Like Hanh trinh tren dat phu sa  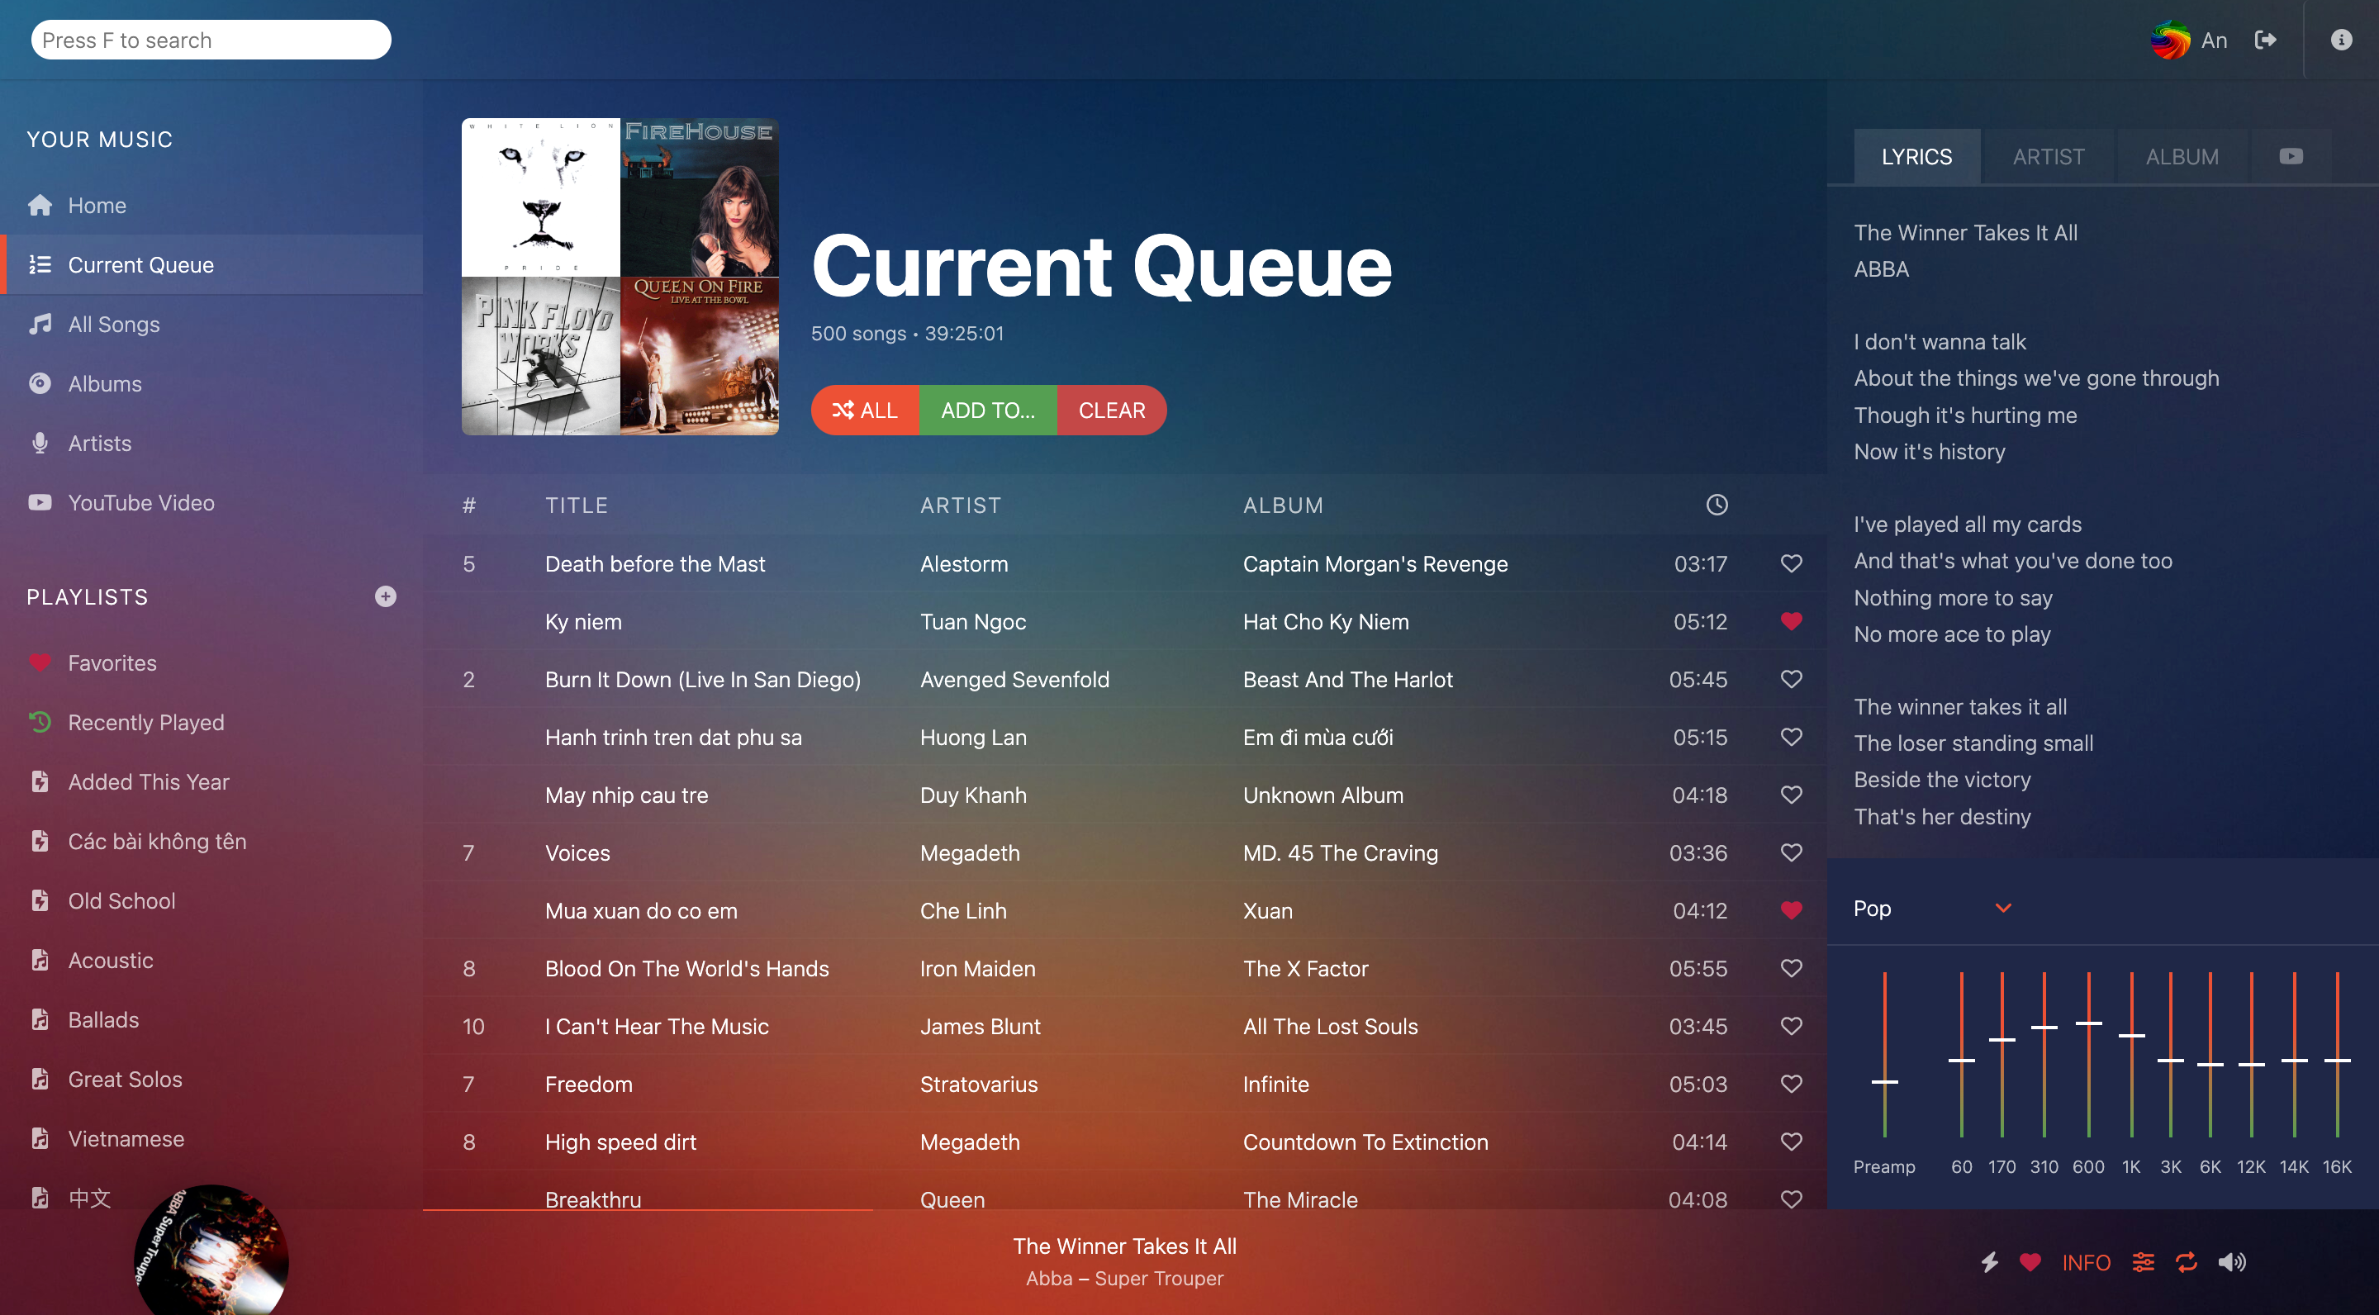(1791, 737)
